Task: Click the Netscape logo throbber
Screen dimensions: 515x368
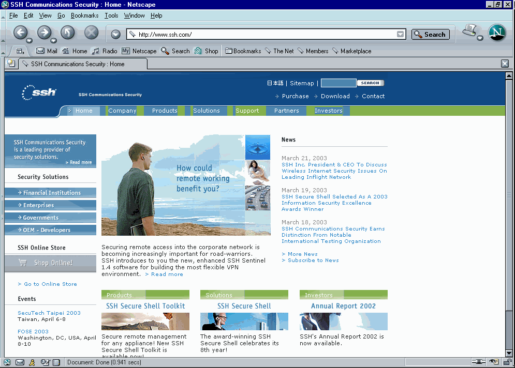Action: (497, 33)
